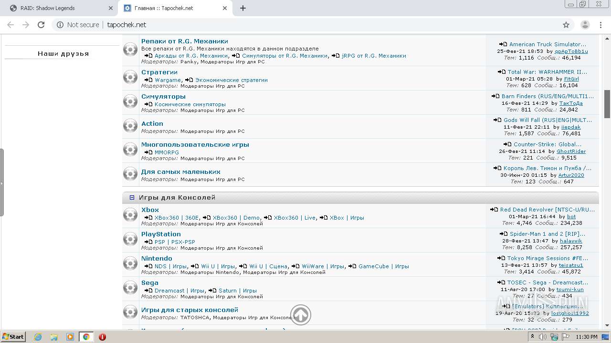Click forum status icon beside Для самых маленьких
611x343 pixels.
click(x=130, y=173)
